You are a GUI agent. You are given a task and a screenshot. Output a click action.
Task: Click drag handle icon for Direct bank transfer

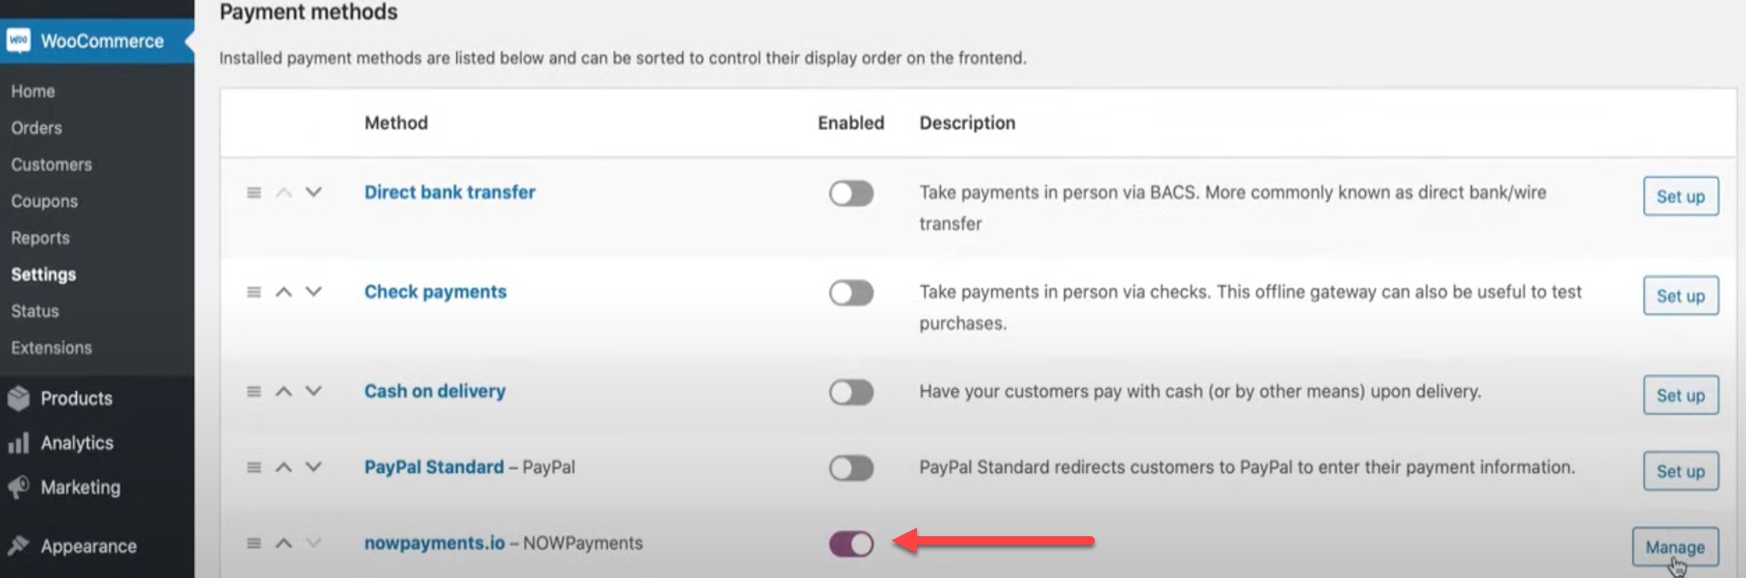point(254,193)
